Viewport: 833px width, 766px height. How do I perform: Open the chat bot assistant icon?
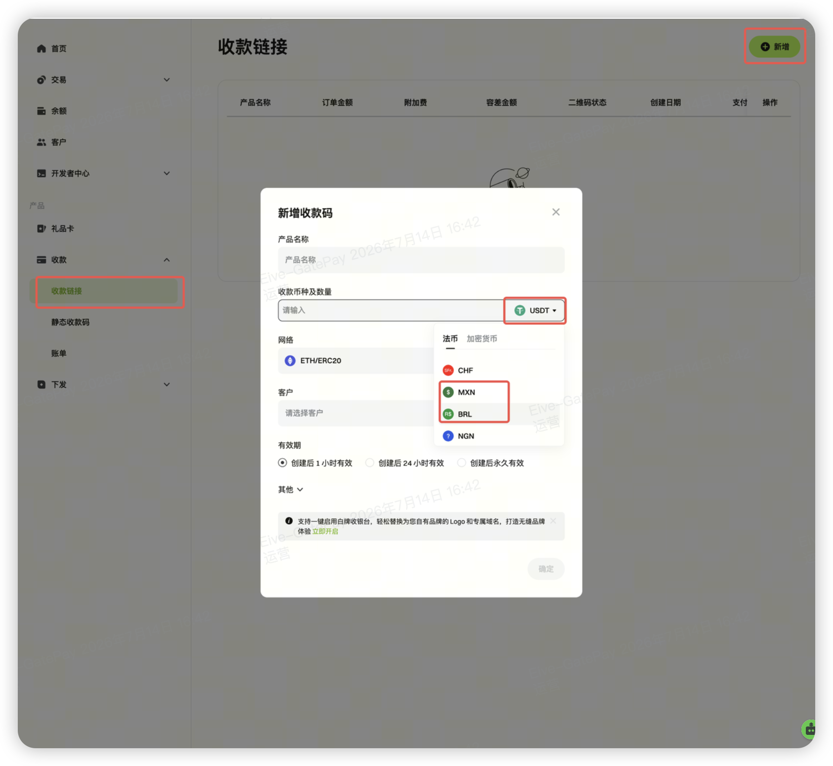pos(809,729)
